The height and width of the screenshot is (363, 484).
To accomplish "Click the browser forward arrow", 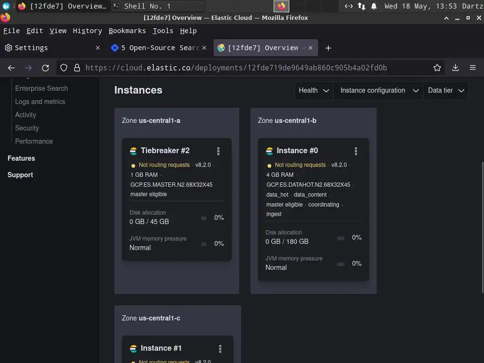I will click(28, 68).
